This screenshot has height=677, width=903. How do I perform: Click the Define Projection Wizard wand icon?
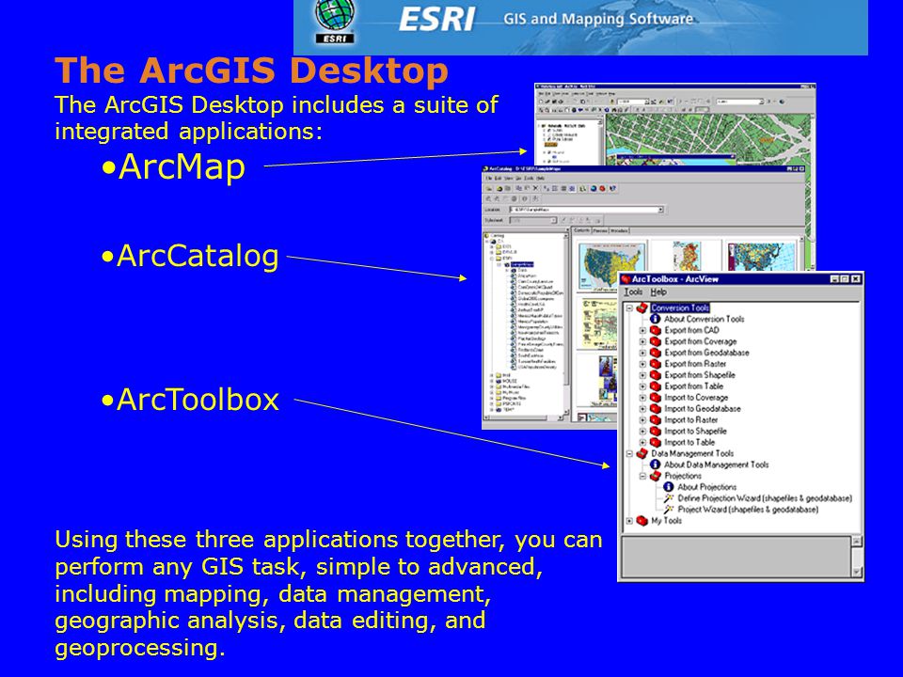click(x=668, y=498)
